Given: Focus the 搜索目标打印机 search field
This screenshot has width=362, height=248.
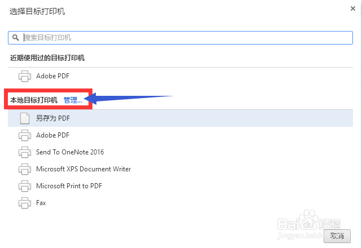Looking at the screenshot, I should pos(180,38).
